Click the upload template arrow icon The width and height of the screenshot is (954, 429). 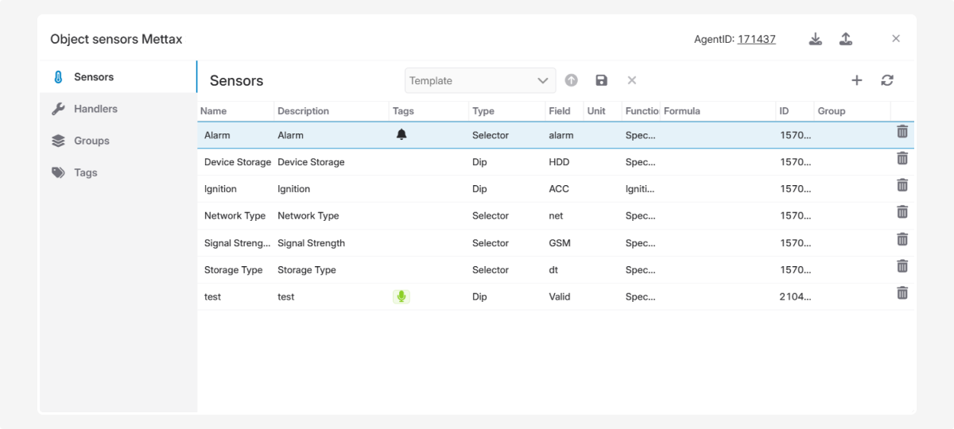(571, 80)
